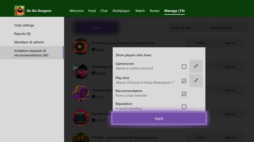The width and height of the screenshot is (254, 142).
Task: Uncheck the Play time filter checkbox
Action: pyautogui.click(x=184, y=81)
